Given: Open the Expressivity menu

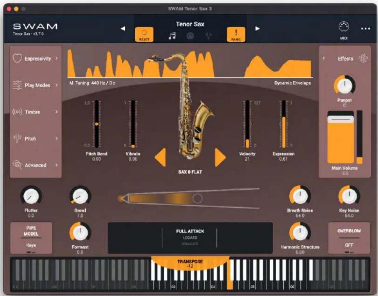Looking at the screenshot, I should pyautogui.click(x=36, y=58).
